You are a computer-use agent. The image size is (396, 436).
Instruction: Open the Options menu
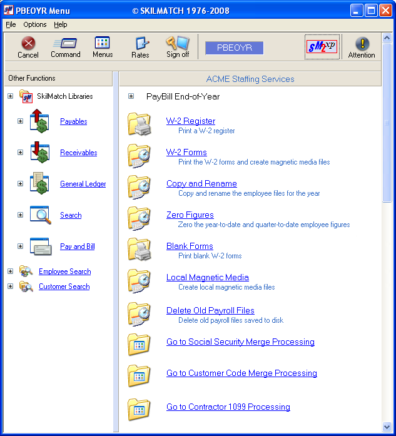point(35,25)
